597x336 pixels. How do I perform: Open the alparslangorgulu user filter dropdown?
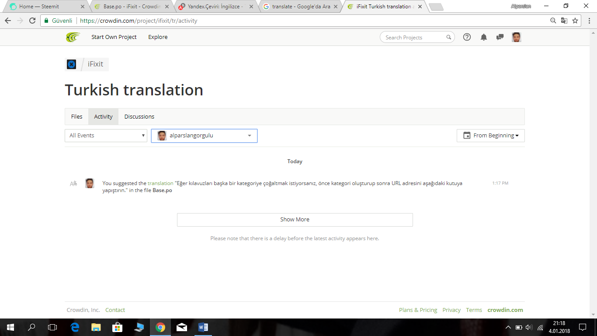[204, 136]
